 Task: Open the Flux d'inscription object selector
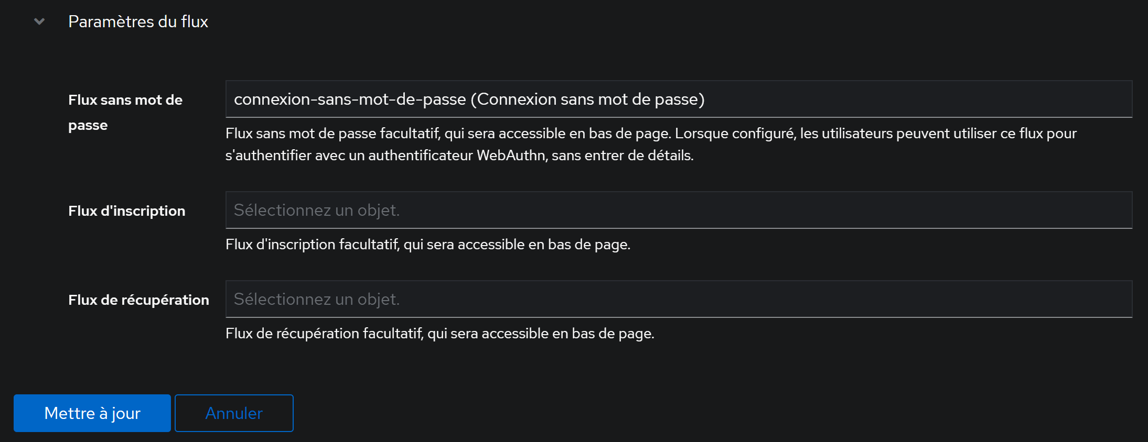click(x=679, y=210)
